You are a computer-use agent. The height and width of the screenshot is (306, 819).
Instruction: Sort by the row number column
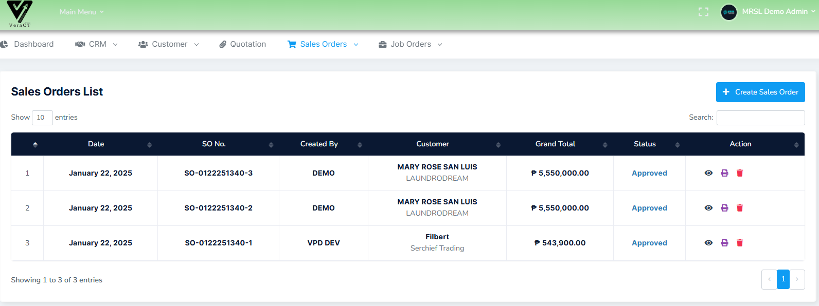(x=27, y=144)
